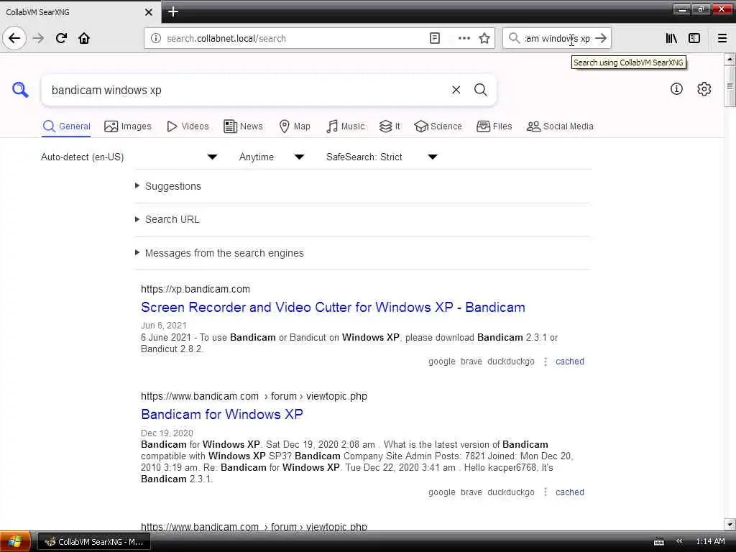Screen dimensions: 736x552
Task: Open result options dots for Bandicam forum result
Action: 545,492
